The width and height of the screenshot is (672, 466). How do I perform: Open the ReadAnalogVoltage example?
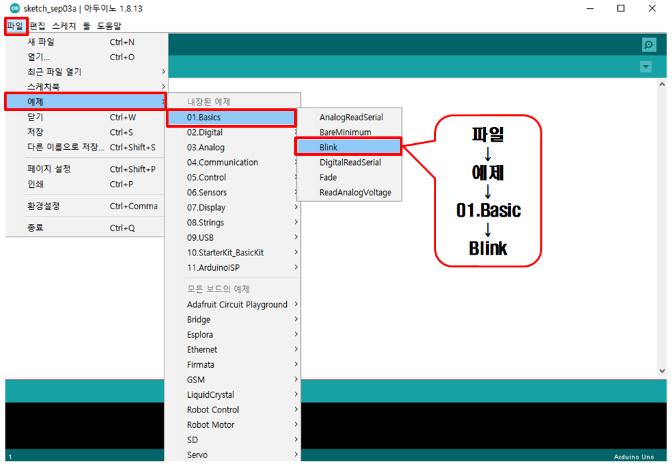tap(350, 193)
